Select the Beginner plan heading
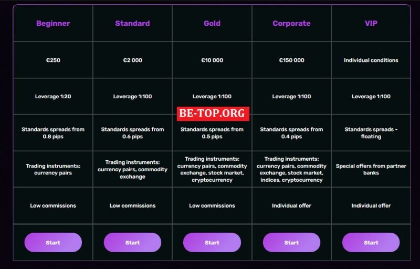 tap(53, 23)
